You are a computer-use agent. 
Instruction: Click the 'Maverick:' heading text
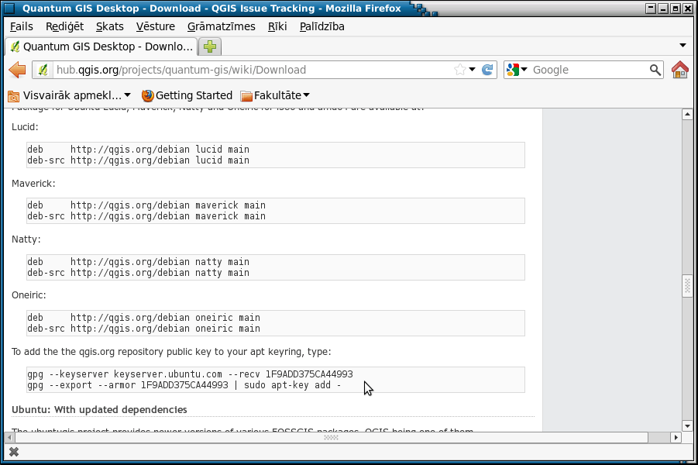[33, 184]
